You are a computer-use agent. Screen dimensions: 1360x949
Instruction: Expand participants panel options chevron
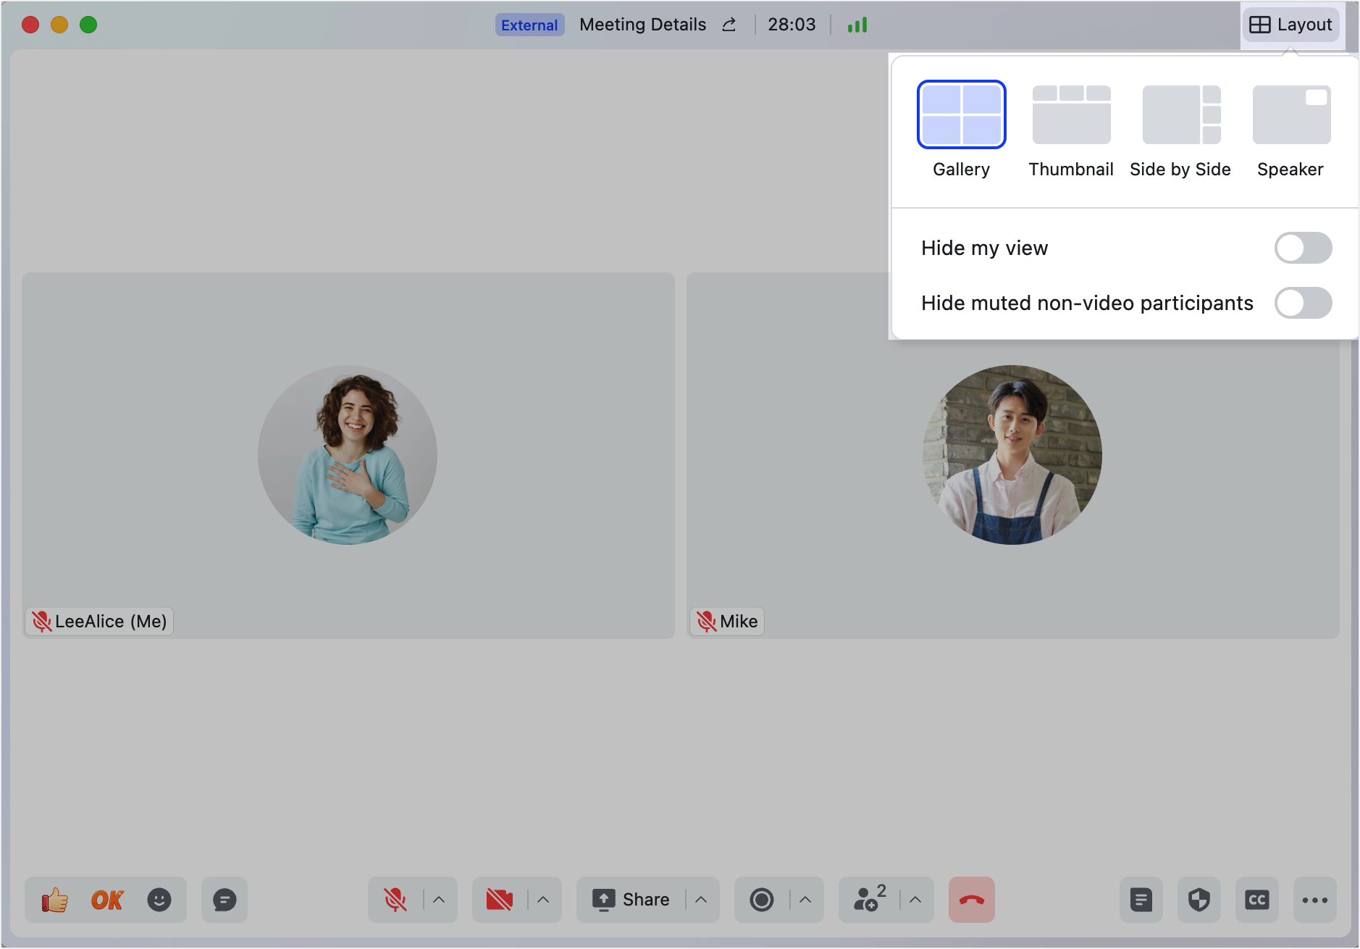point(912,900)
